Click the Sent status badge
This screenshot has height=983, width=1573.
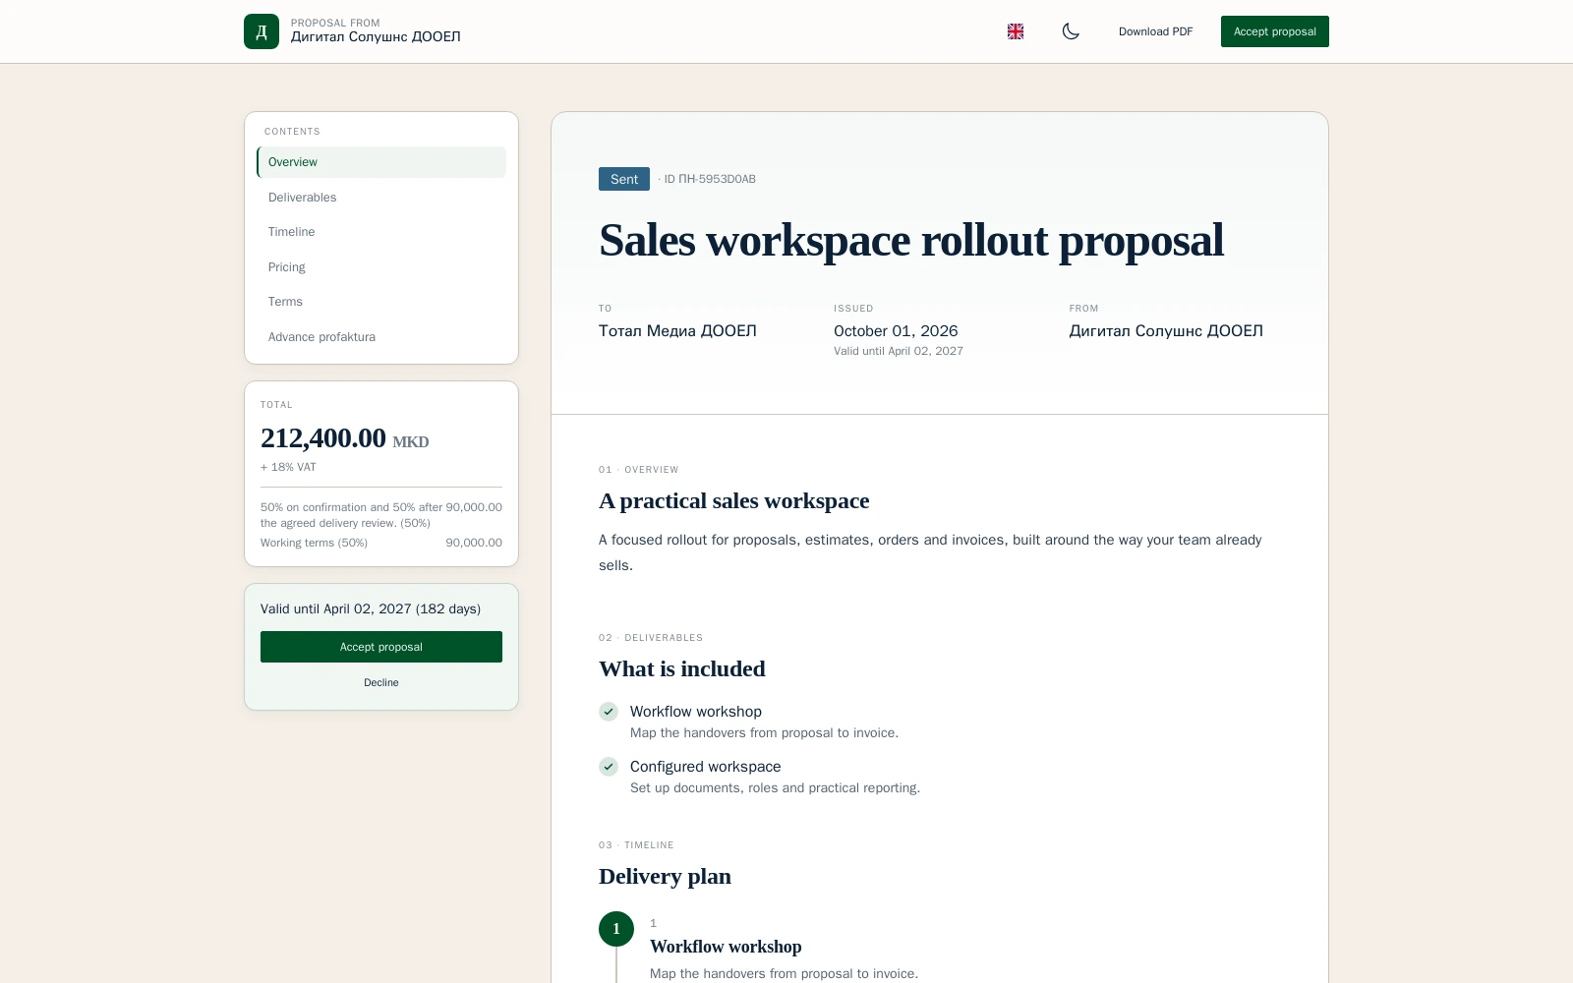pyautogui.click(x=624, y=179)
